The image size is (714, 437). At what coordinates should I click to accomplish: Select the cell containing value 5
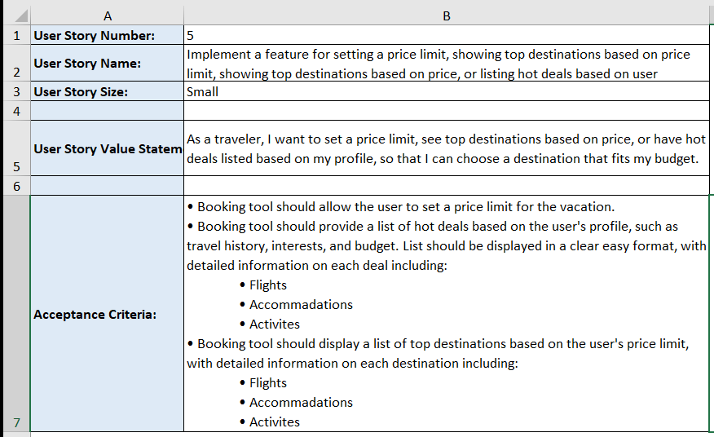(447, 35)
